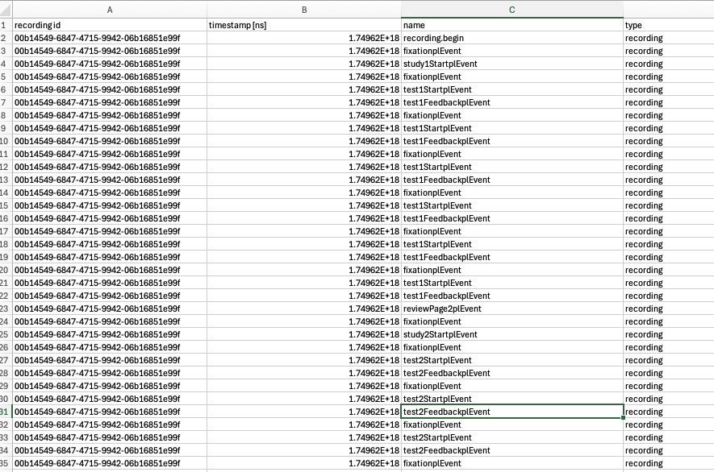Select column C header

[511, 9]
